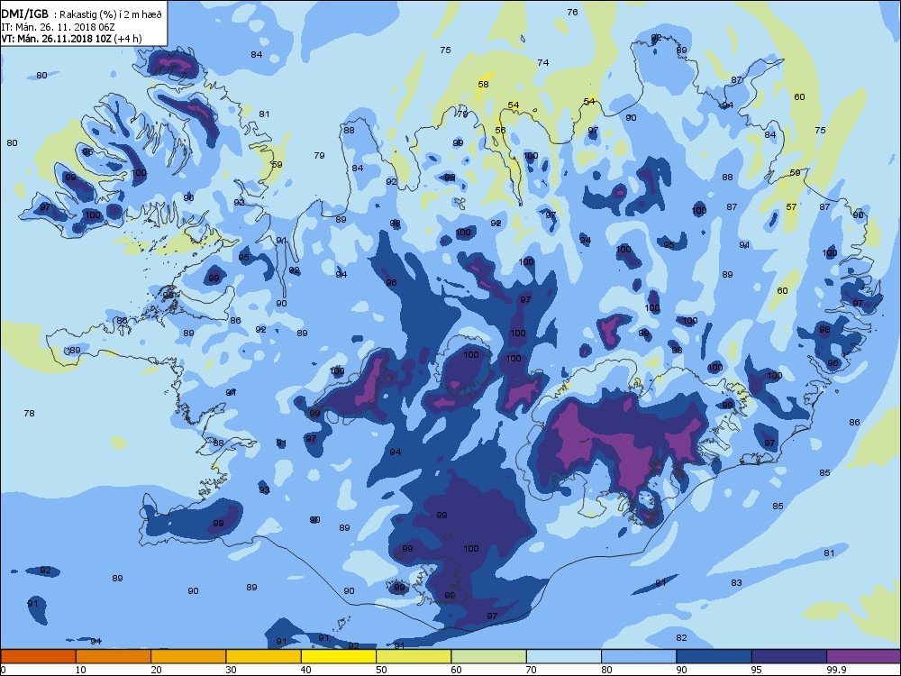Viewport: 901px width, 676px height.
Task: Click the dark orange 0–10 legend swatch
Action: coord(38,656)
